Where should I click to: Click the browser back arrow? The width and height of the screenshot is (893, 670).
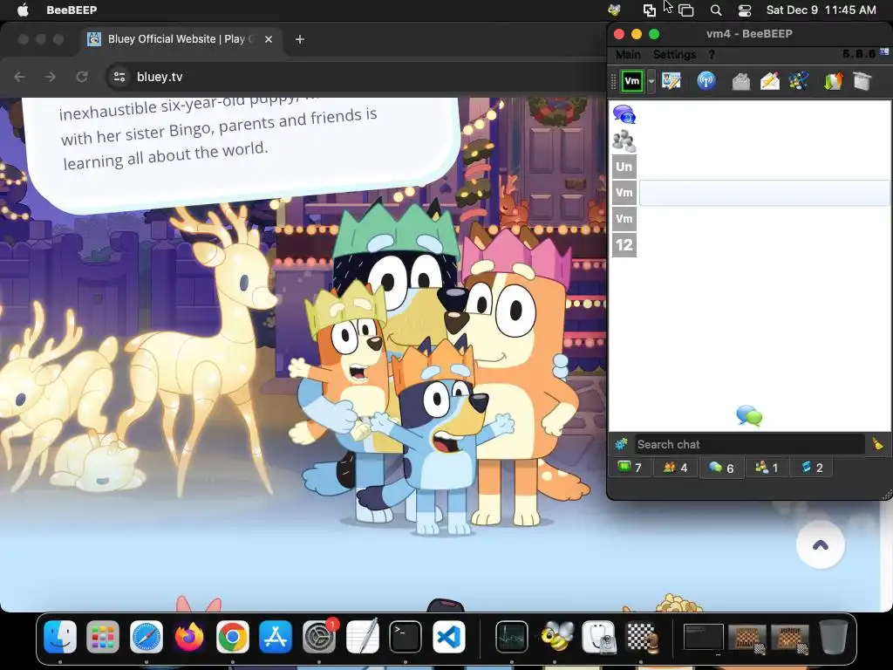pos(19,77)
